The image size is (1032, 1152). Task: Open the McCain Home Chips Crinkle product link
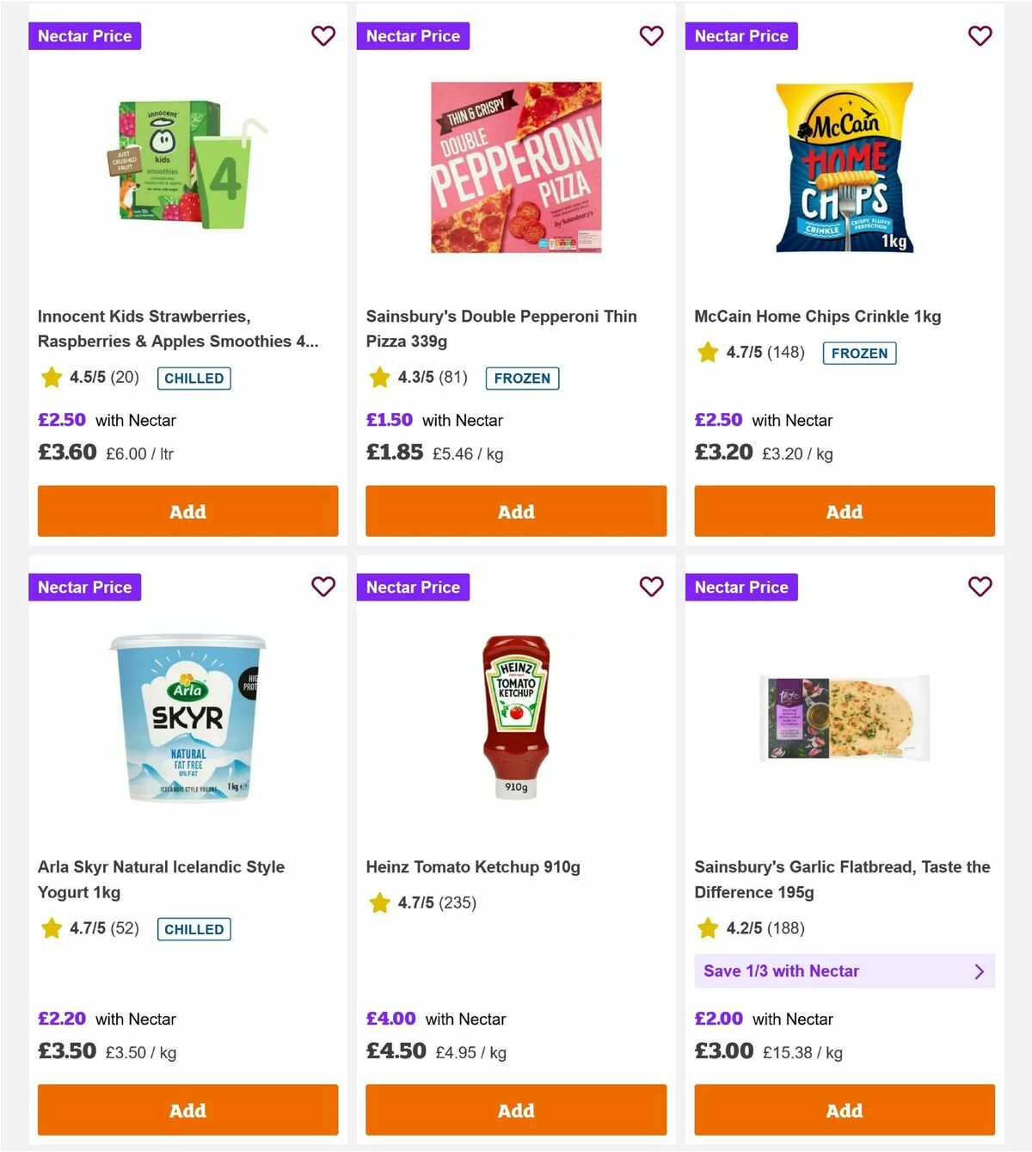tap(818, 316)
